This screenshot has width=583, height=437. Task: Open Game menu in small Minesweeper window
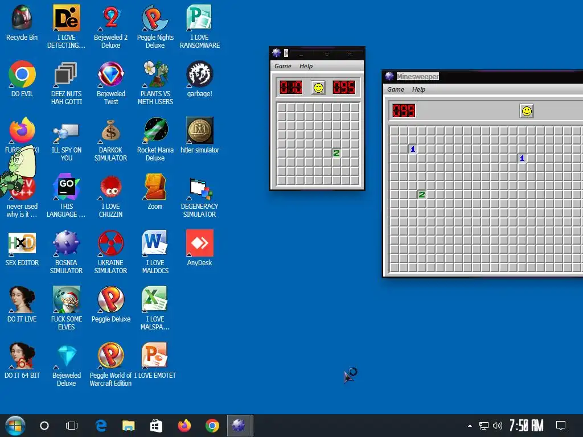click(282, 66)
